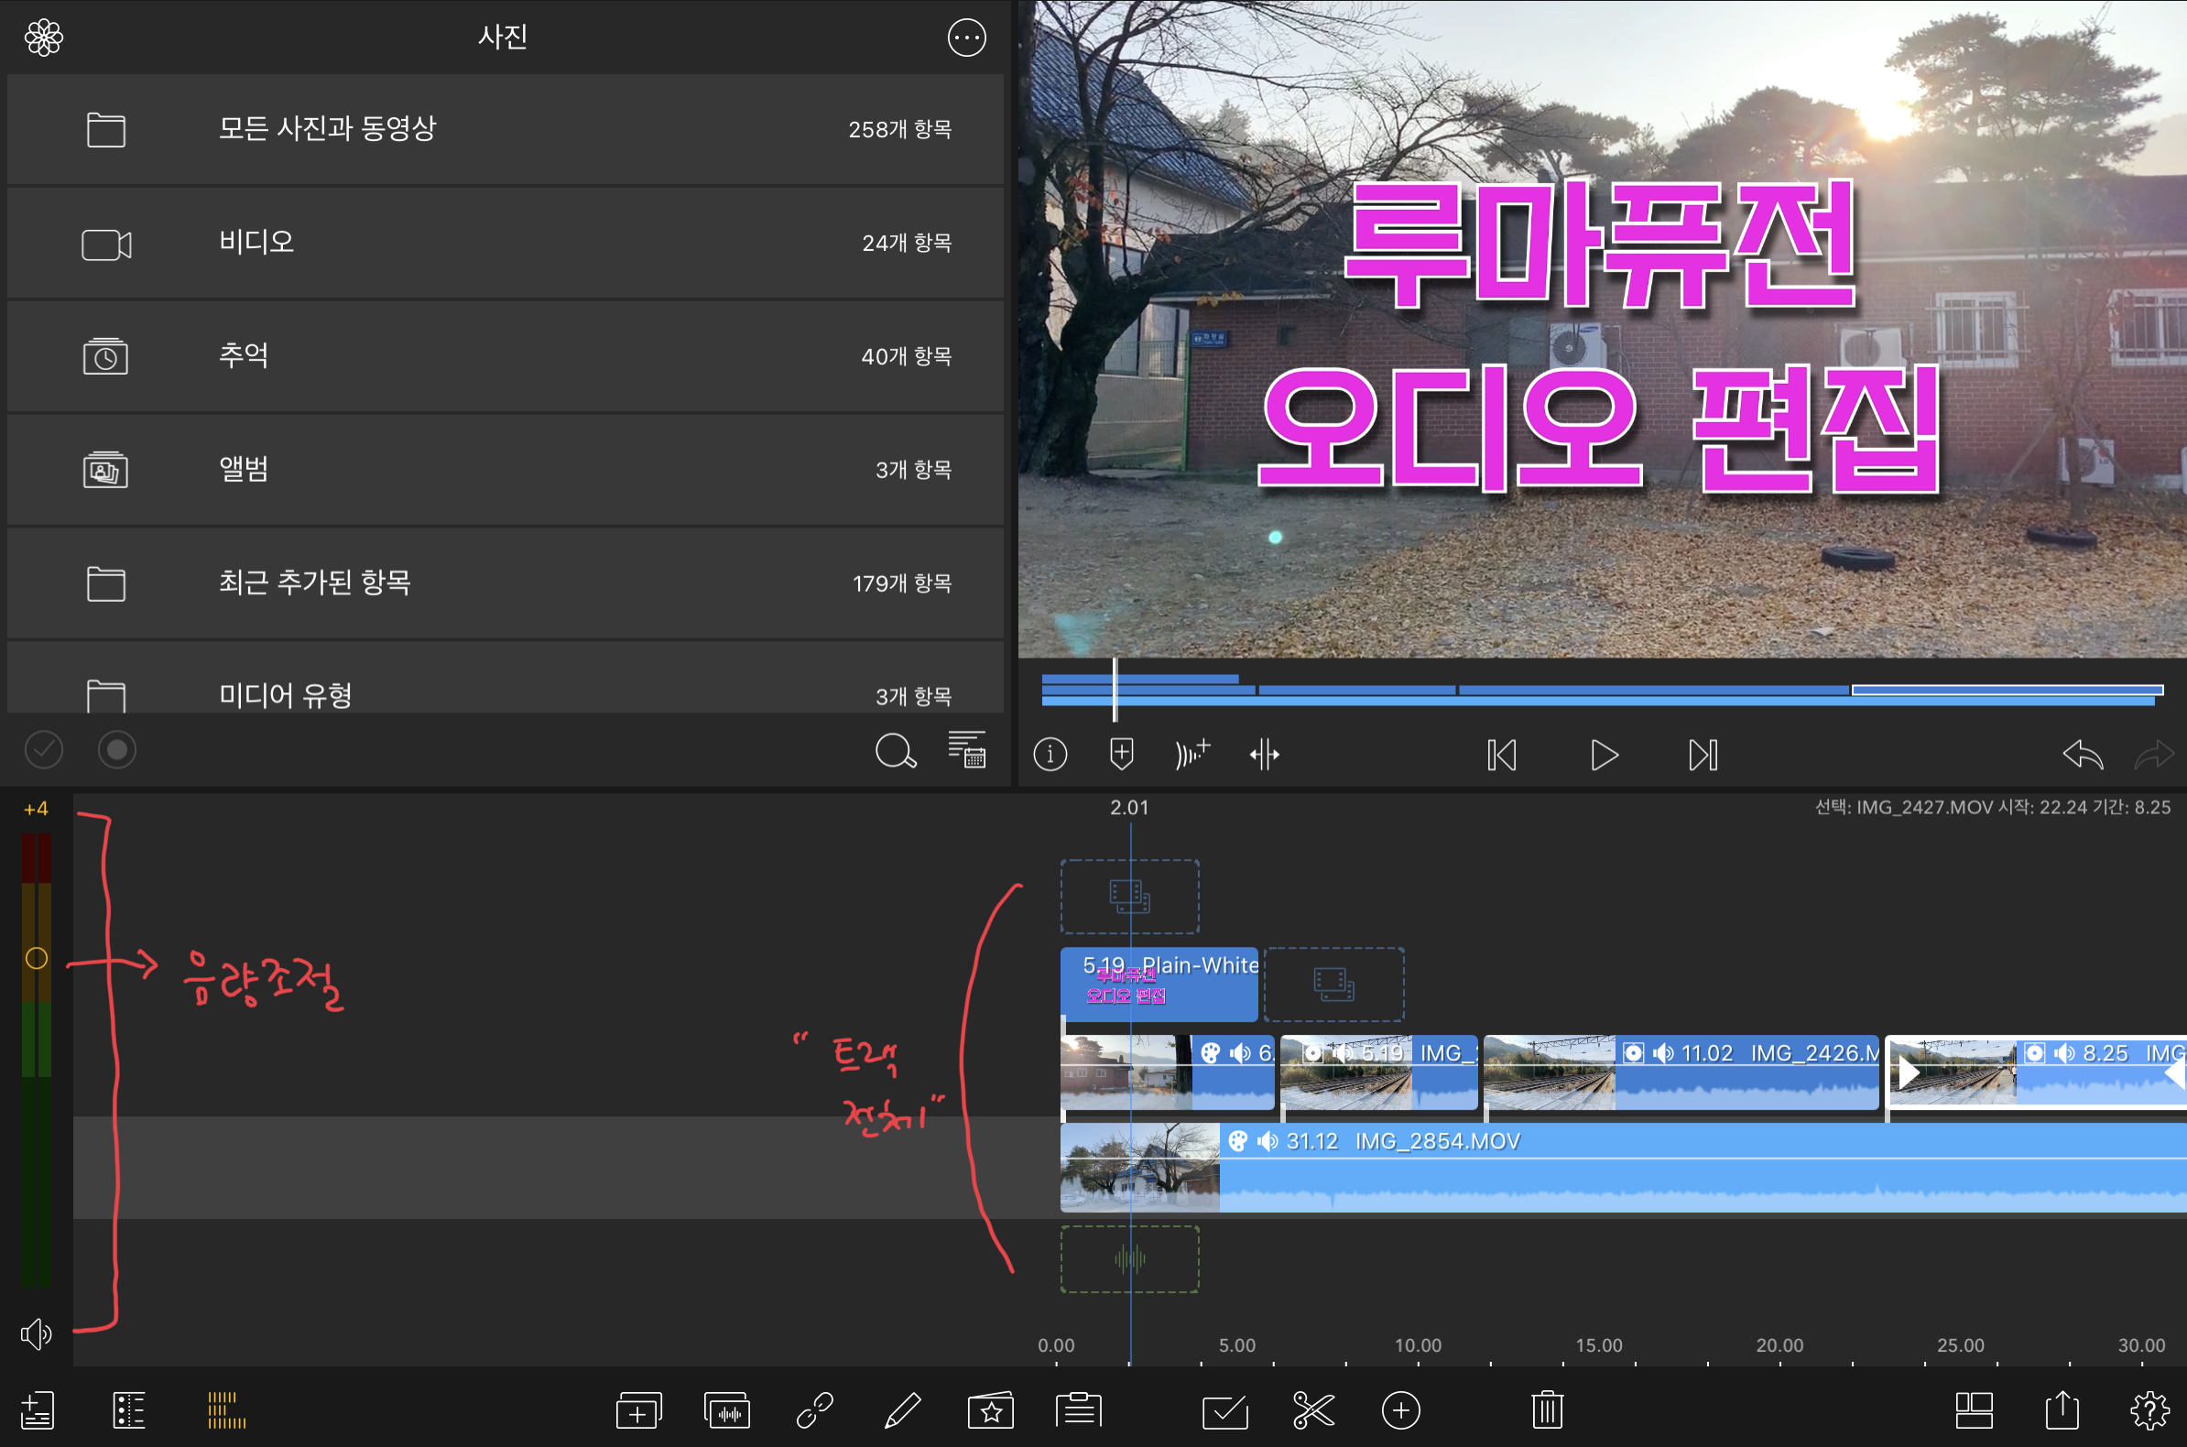Add voiceover with waveform plus icon
The image size is (2187, 1447).
point(1192,754)
